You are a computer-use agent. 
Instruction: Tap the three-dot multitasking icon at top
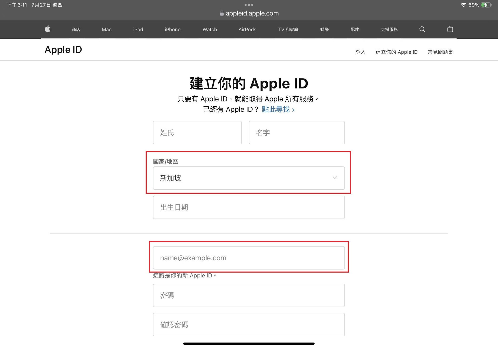pyautogui.click(x=249, y=5)
